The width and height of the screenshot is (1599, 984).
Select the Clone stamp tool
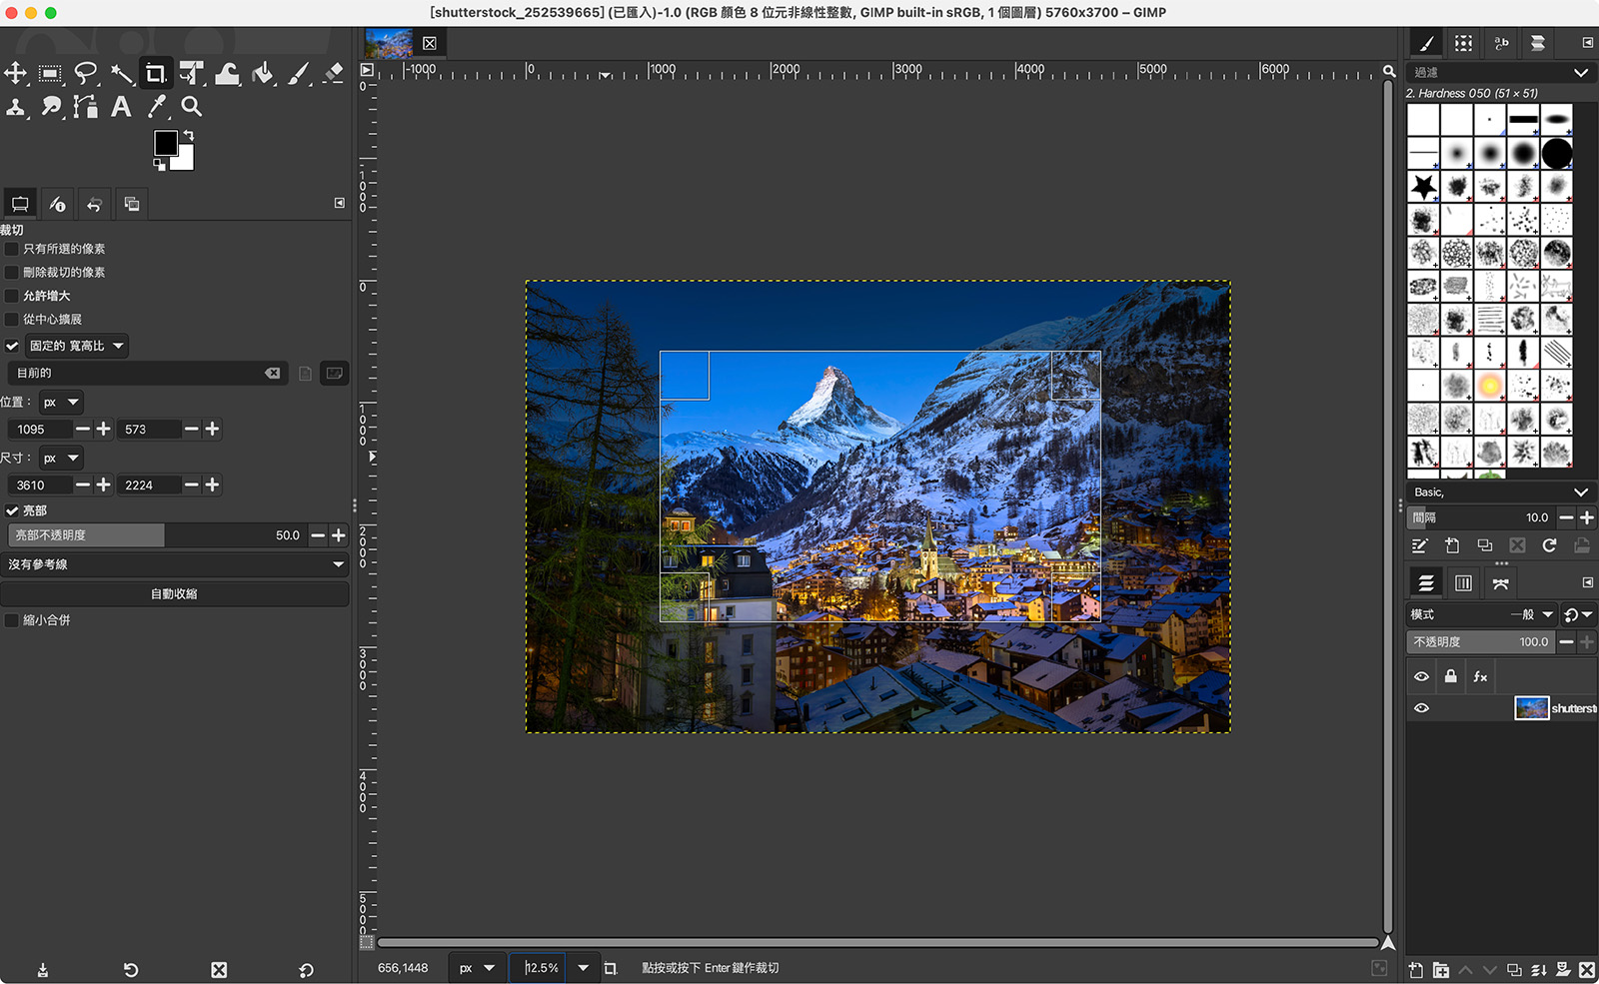(x=15, y=107)
